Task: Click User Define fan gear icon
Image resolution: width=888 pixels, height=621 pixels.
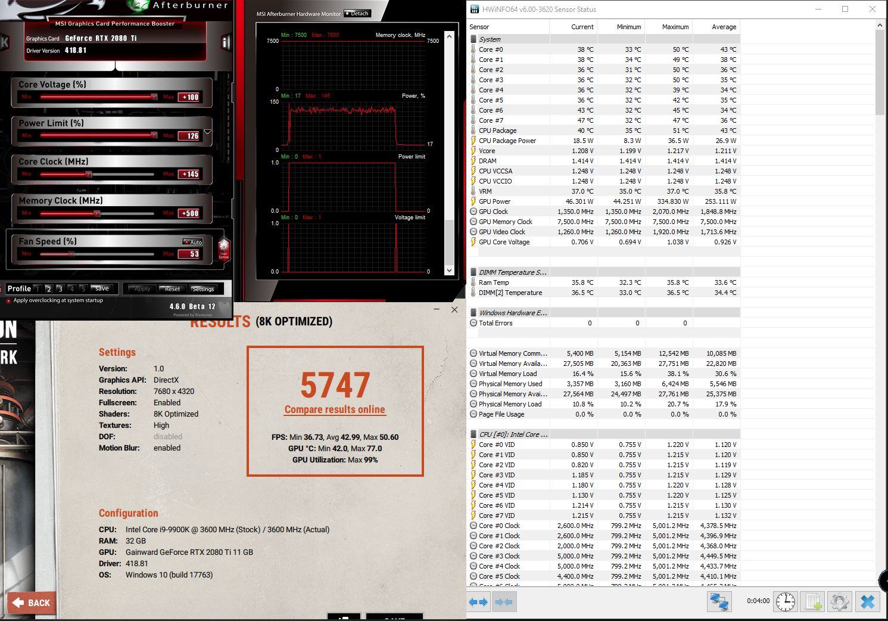Action: [224, 248]
